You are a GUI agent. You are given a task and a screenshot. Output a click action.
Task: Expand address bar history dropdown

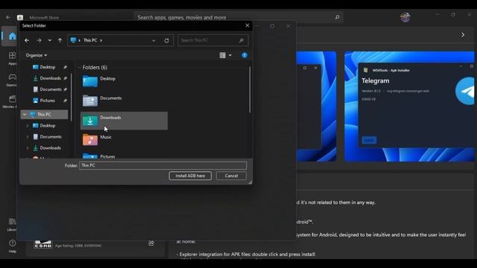[154, 40]
